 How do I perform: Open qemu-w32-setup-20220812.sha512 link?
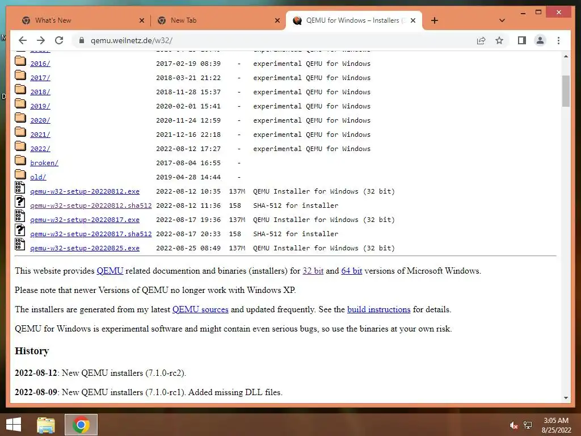(91, 206)
